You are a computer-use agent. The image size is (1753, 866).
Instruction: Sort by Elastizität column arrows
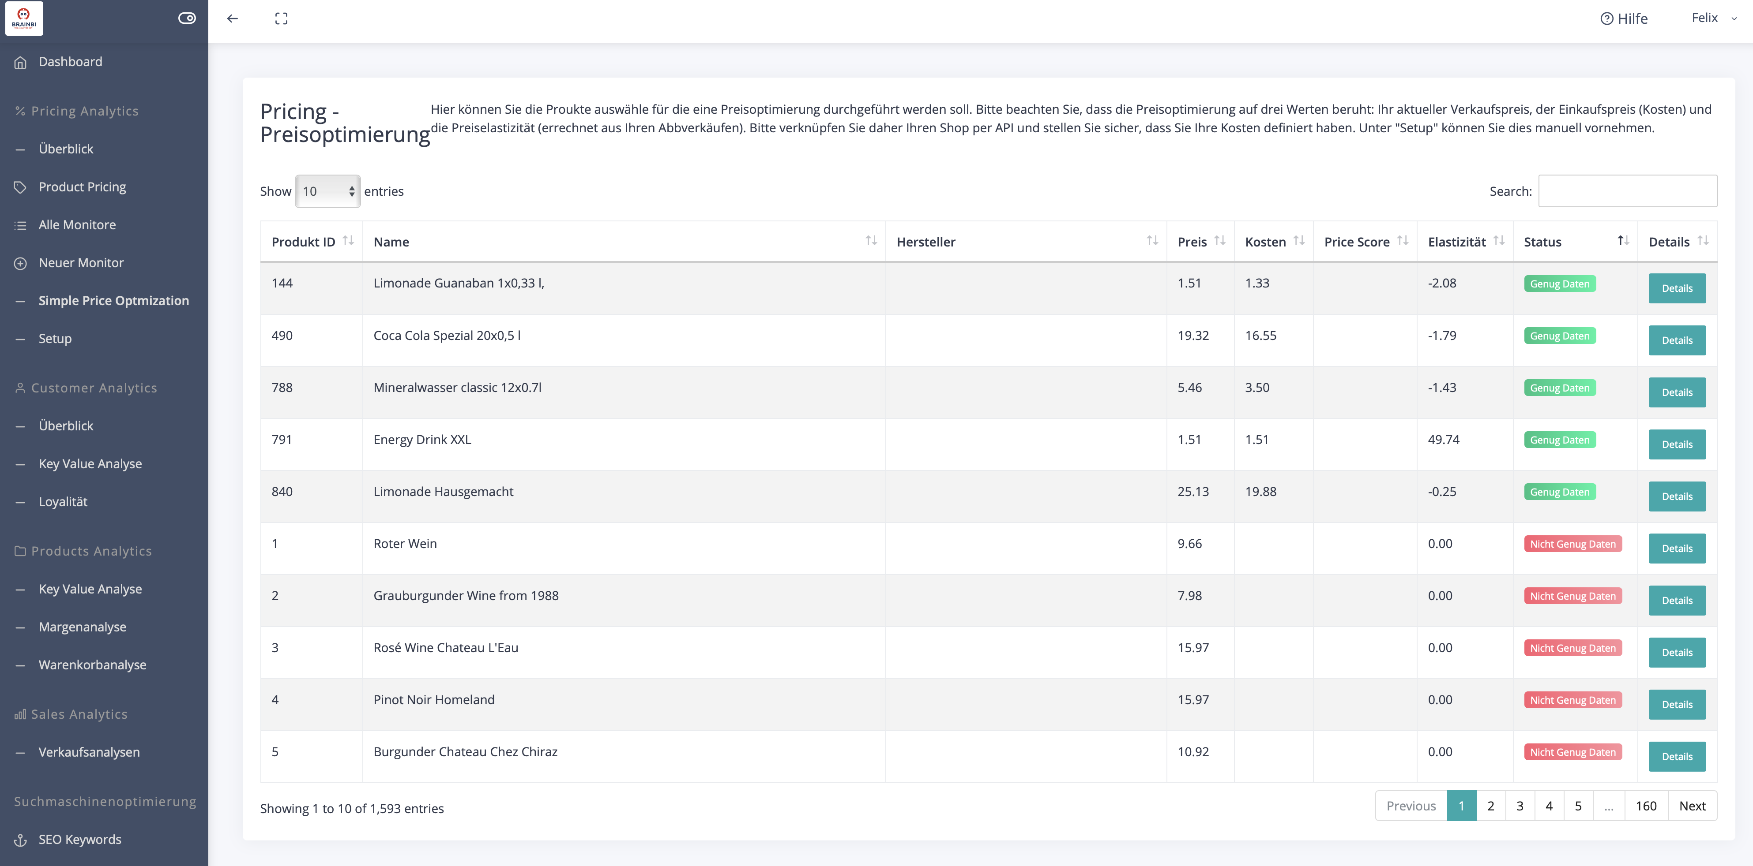point(1498,241)
